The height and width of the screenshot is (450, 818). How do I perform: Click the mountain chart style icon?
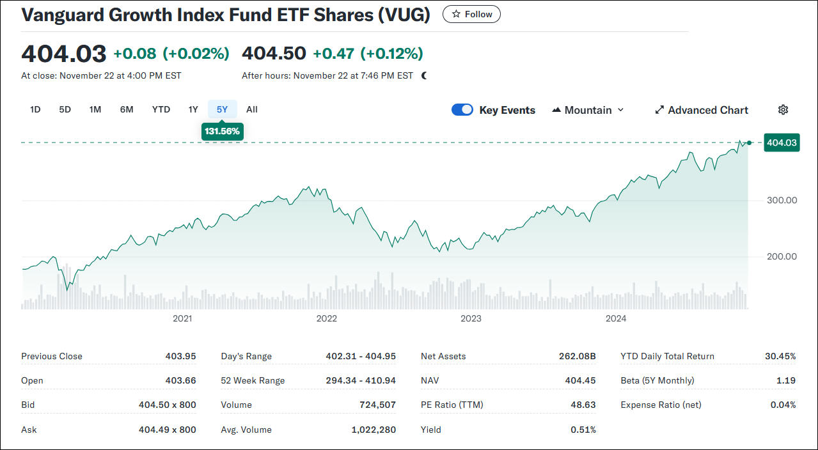556,109
